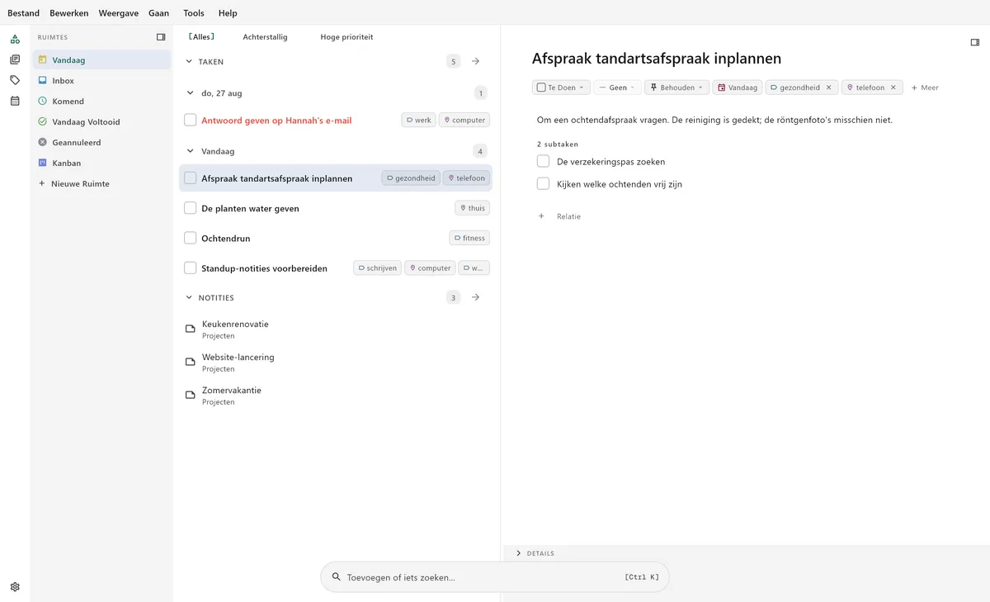Check subtask Kijken welke ochtenden vrij zijn
Screen dimensions: 990x602
(x=543, y=183)
